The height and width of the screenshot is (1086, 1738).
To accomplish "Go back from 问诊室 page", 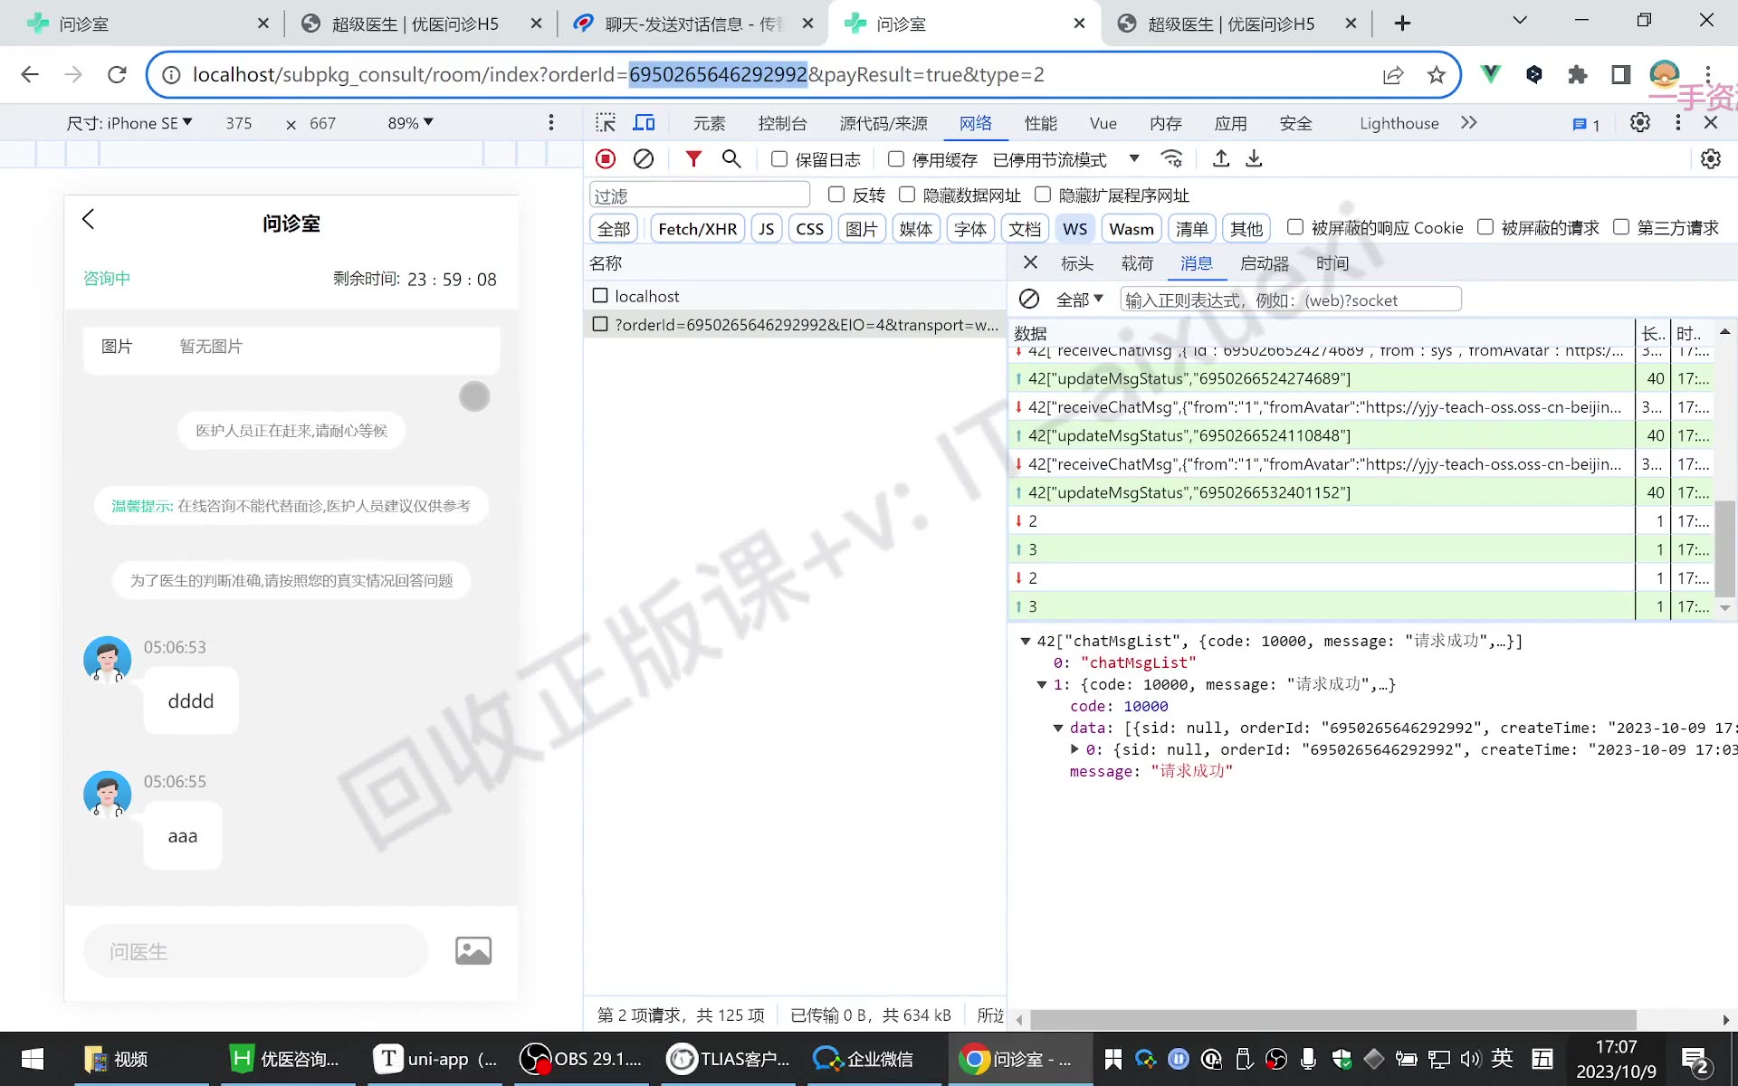I will pos(89,220).
